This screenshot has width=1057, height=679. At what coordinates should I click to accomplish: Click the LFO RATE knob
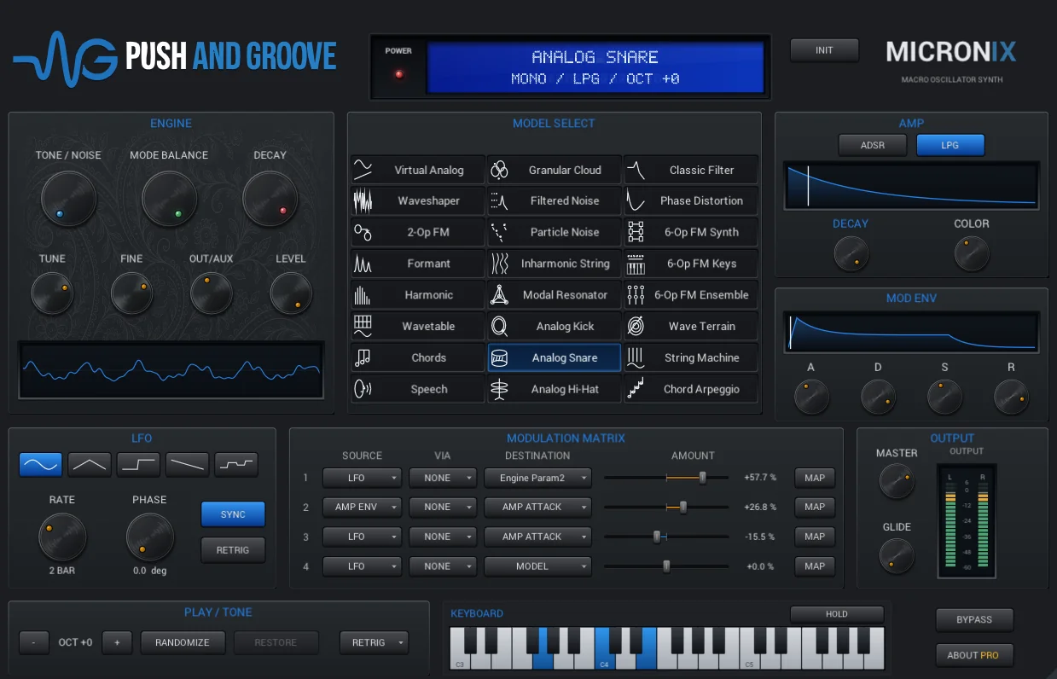62,537
